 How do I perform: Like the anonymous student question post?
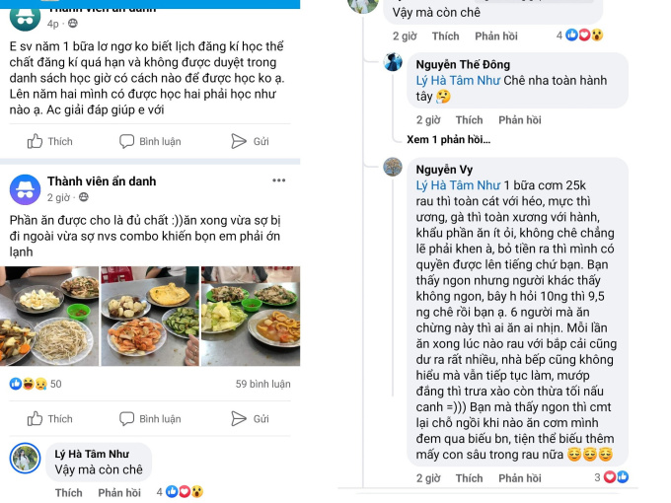click(50, 141)
